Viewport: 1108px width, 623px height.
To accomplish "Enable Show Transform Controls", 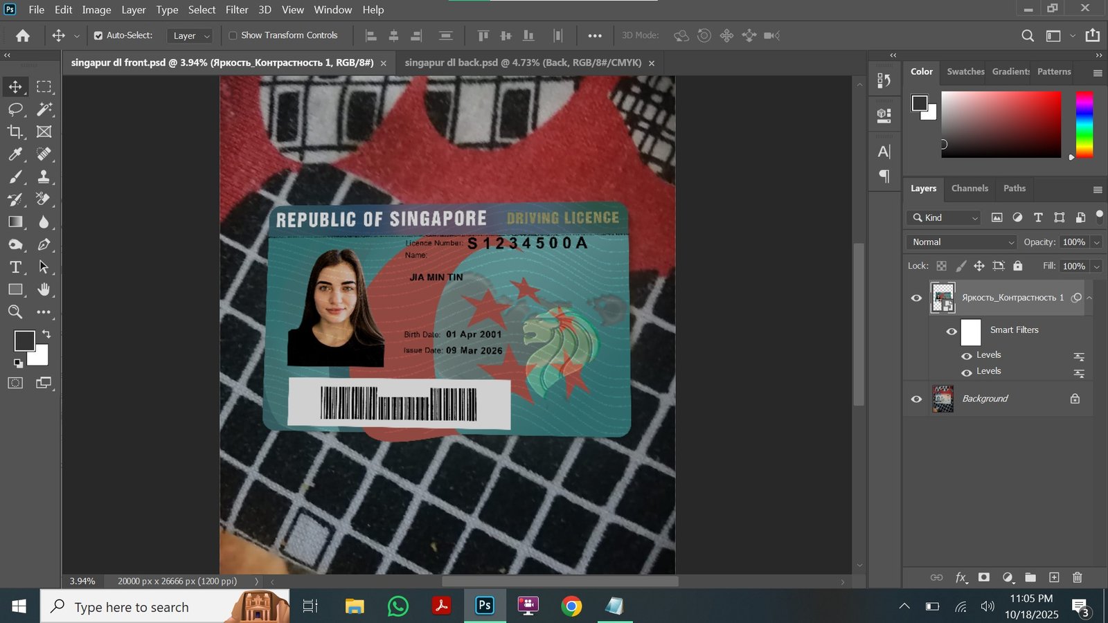I will point(233,35).
